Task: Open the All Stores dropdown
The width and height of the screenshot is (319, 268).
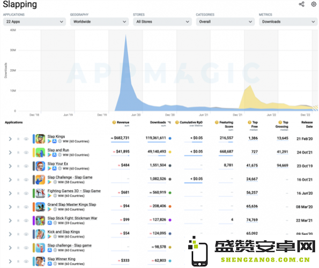Action: (162, 21)
